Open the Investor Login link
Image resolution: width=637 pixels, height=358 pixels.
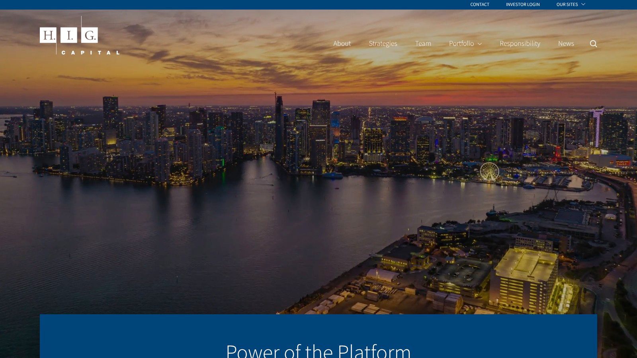(523, 4)
